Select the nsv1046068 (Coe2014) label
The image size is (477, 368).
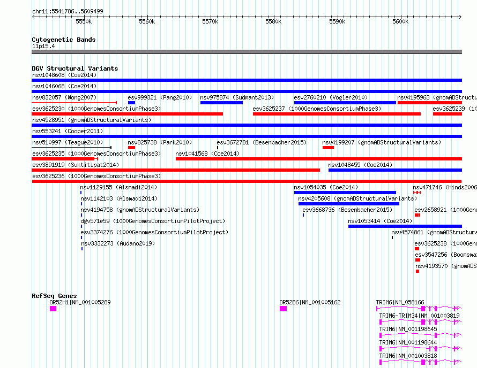click(64, 86)
